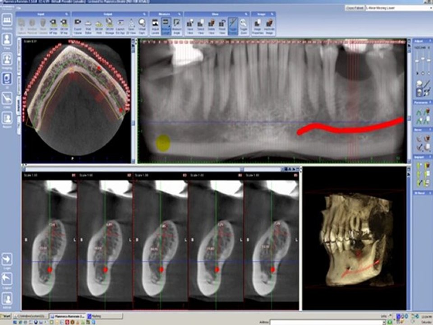Open the Adjust Levels tool
Viewport: 433px width, 325px height.
(x=155, y=26)
